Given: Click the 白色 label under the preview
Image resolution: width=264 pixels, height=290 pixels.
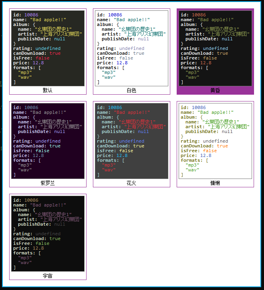Looking at the screenshot, I should tap(132, 91).
